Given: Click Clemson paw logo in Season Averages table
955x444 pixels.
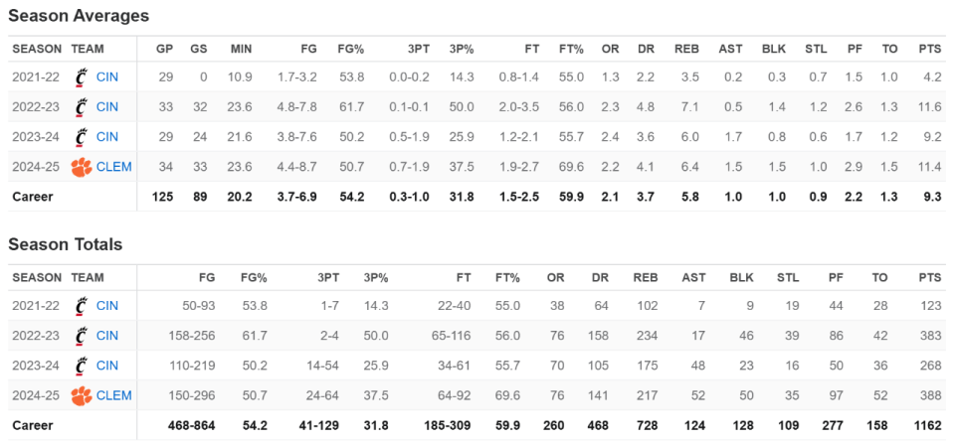Looking at the screenshot, I should pyautogui.click(x=81, y=166).
